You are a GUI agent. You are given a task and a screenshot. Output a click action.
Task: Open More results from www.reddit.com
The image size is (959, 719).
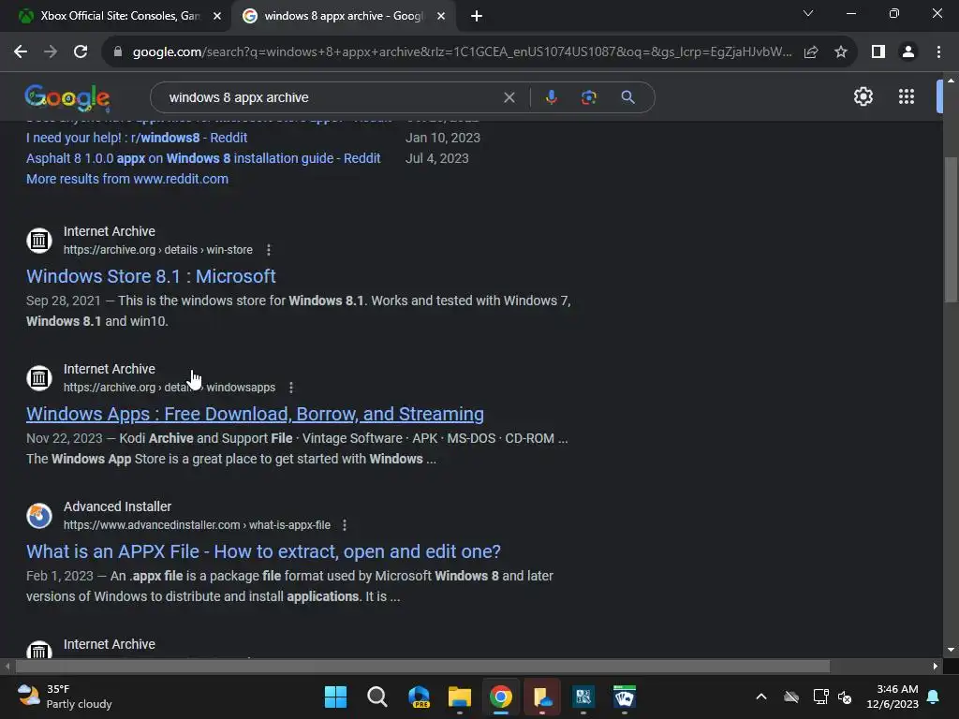pos(127,179)
